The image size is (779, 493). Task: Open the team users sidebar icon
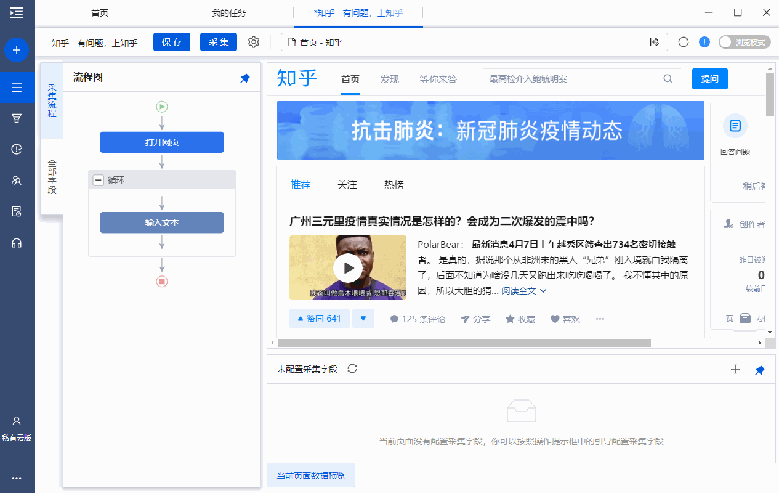(x=17, y=181)
